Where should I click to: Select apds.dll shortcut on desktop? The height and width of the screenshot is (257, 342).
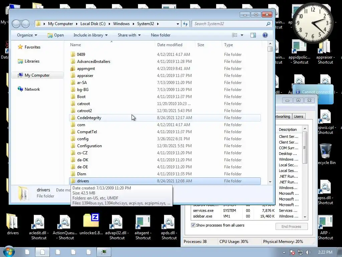tap(169, 227)
